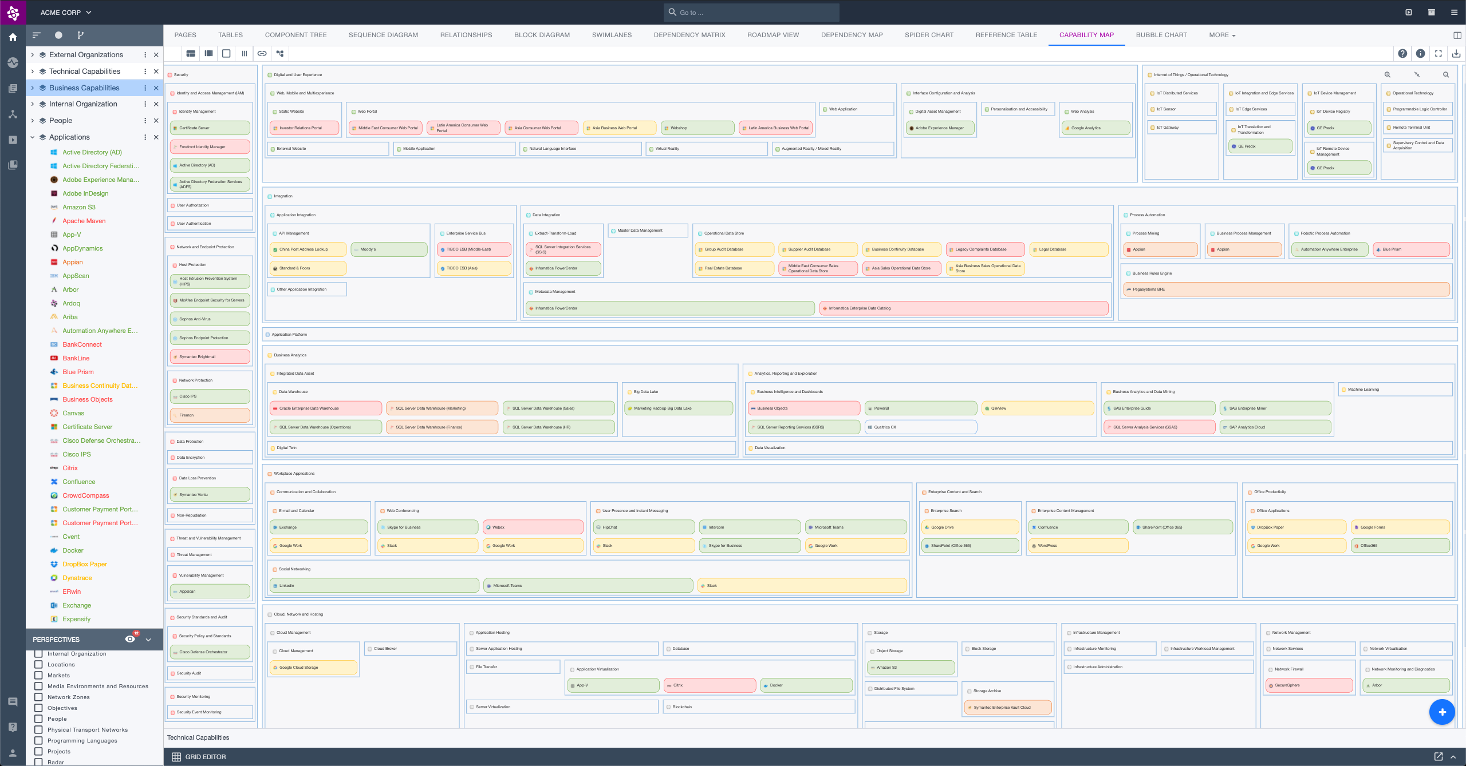The image size is (1466, 766).
Task: Enable the Markets perspective checkbox
Action: [38, 675]
